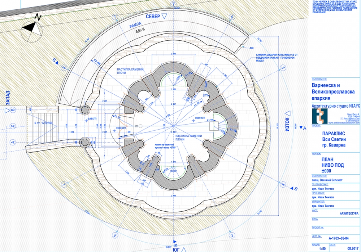This screenshot has width=361, height=252.
Task: Select the name свещ. Василий Селемет
Action: pos(327,180)
